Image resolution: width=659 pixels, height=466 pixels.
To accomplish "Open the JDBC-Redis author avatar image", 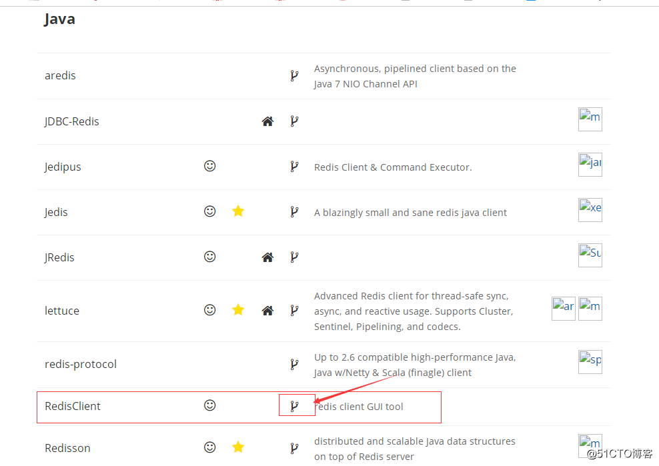I will coord(590,119).
